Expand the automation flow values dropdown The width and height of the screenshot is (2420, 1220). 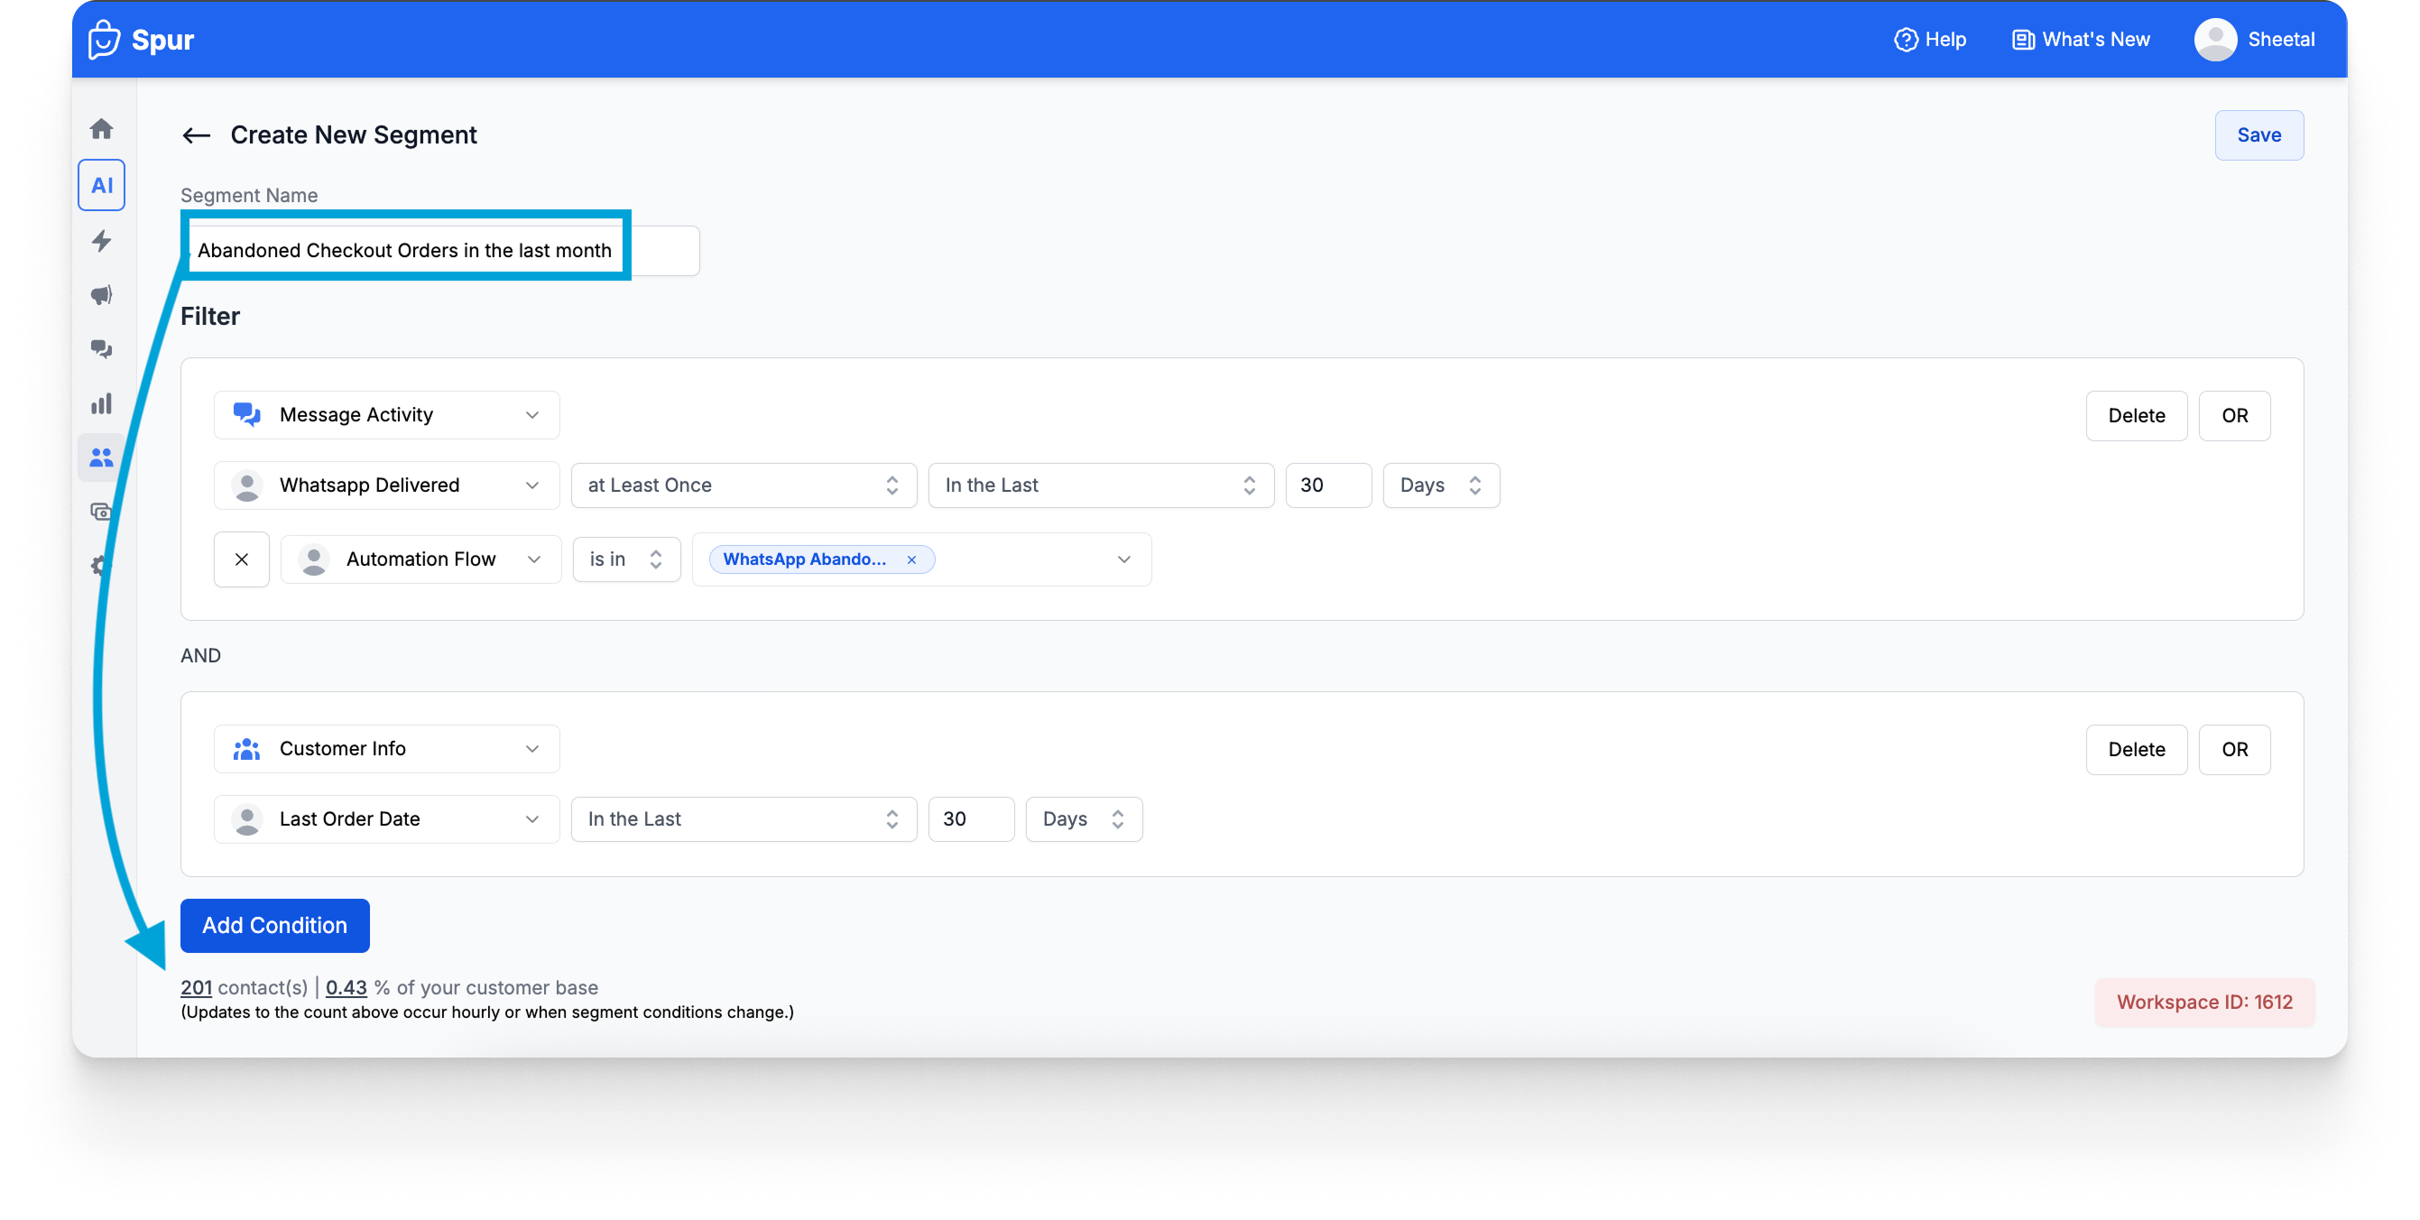[1122, 559]
